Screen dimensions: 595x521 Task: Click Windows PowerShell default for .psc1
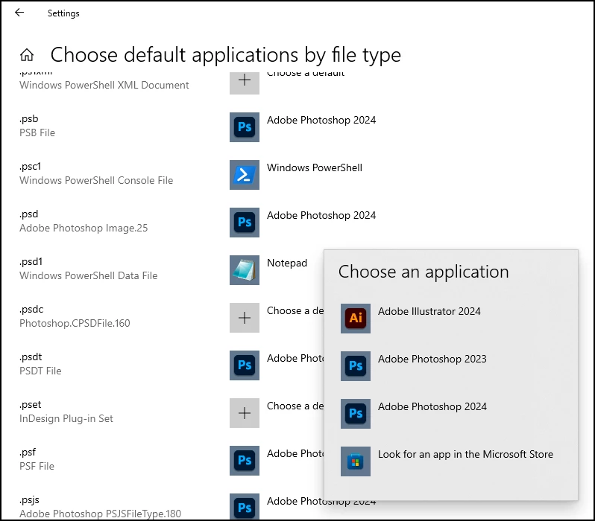coord(315,168)
